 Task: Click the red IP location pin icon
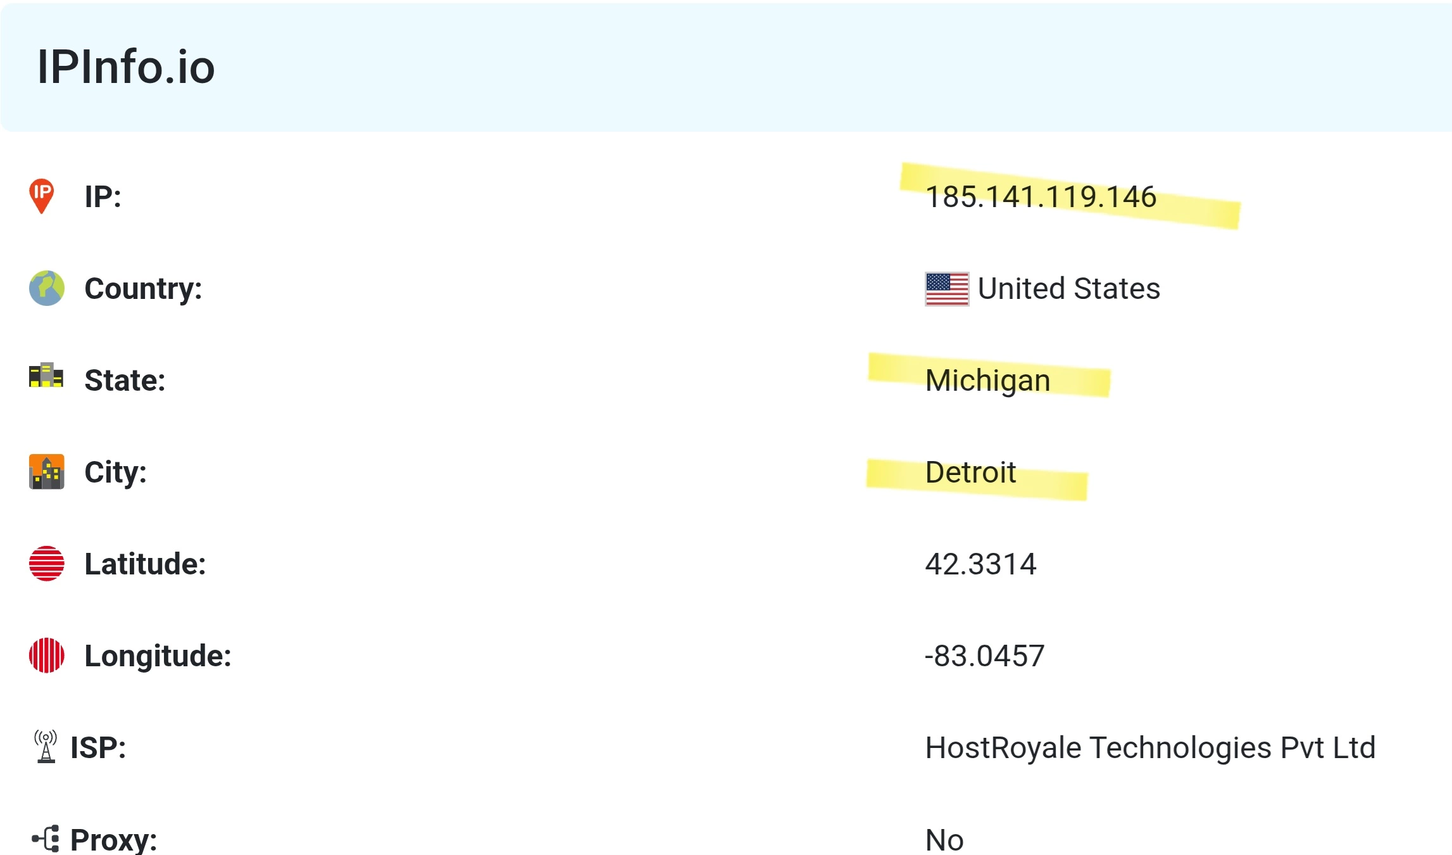pyautogui.click(x=42, y=196)
